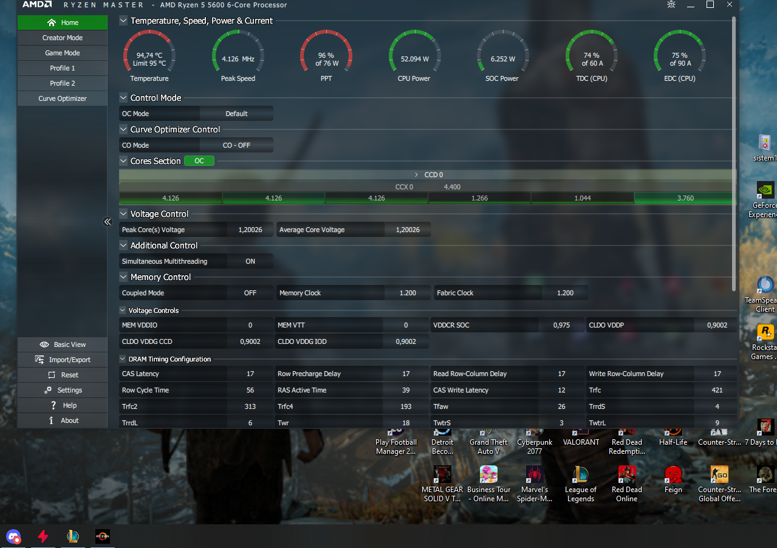
Task: Click the TDC (CPU) gauge
Action: 591,56
